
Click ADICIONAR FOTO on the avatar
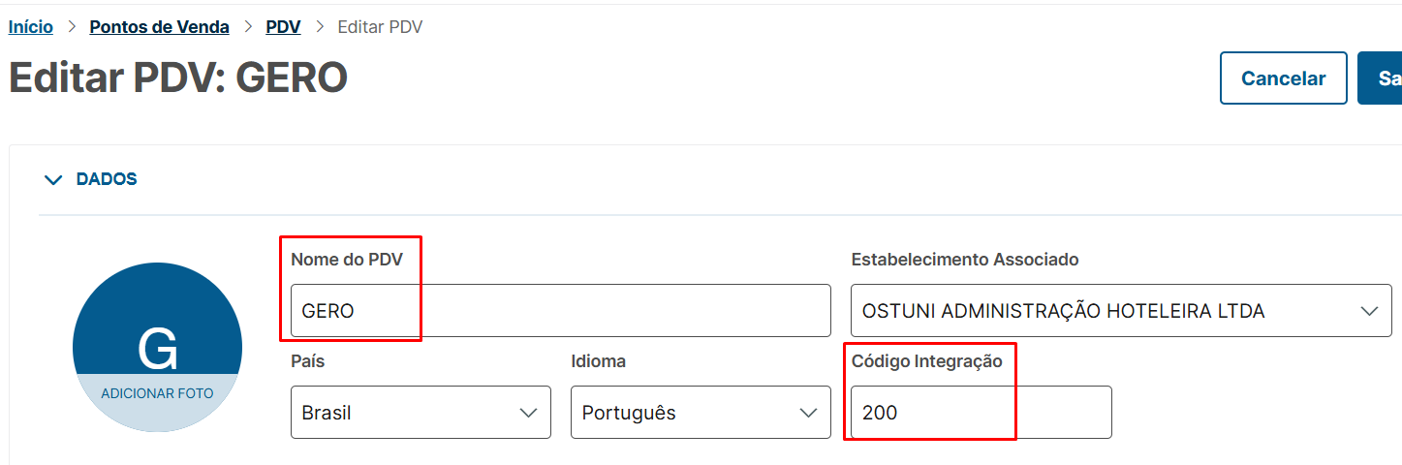click(x=157, y=394)
